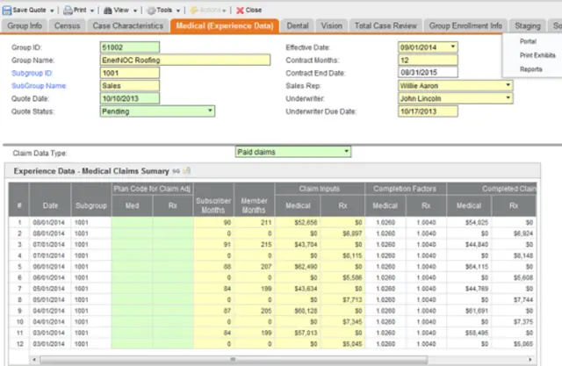This screenshot has width=562, height=366.
Task: Click Claim Inputs Rx cell $7,713 in row 8
Action: (x=342, y=299)
